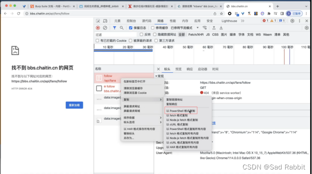Click the yellow warning count badge
Viewport: 312px width, 174px height.
coord(273,20)
